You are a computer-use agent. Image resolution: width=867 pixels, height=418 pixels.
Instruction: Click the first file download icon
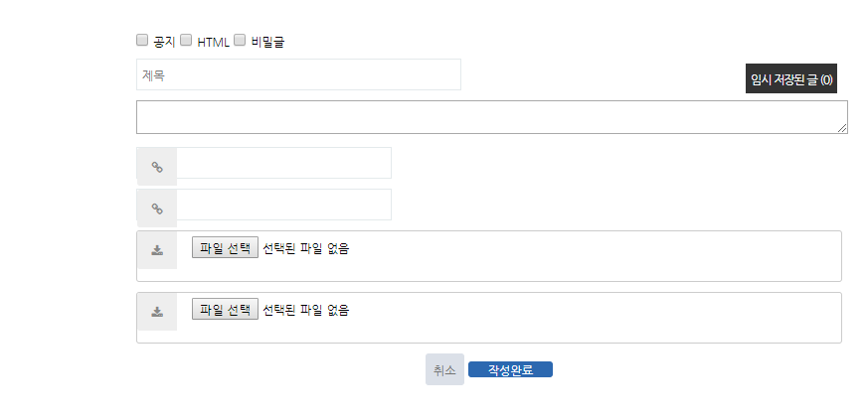(x=157, y=250)
